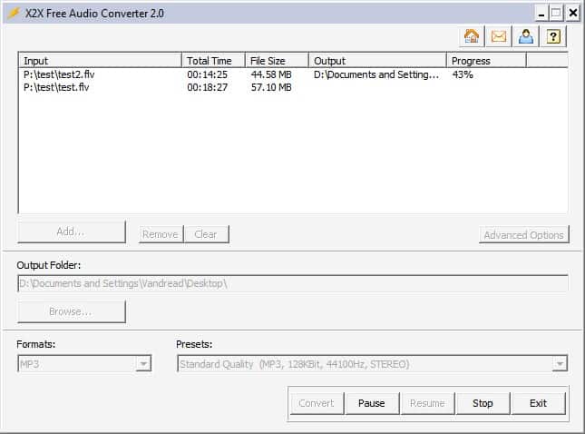Open Advanced Options
The width and height of the screenshot is (585, 434).
(x=524, y=234)
